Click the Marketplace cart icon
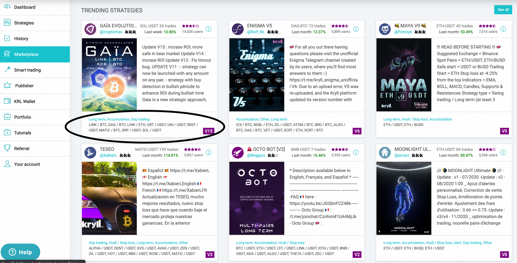517x263 pixels. tap(7, 54)
